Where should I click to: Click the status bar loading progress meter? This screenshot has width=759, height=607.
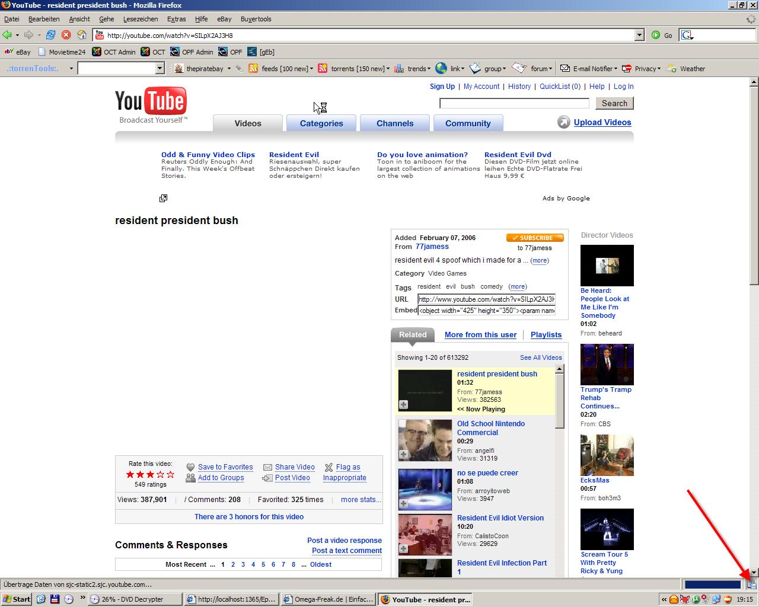coord(713,584)
